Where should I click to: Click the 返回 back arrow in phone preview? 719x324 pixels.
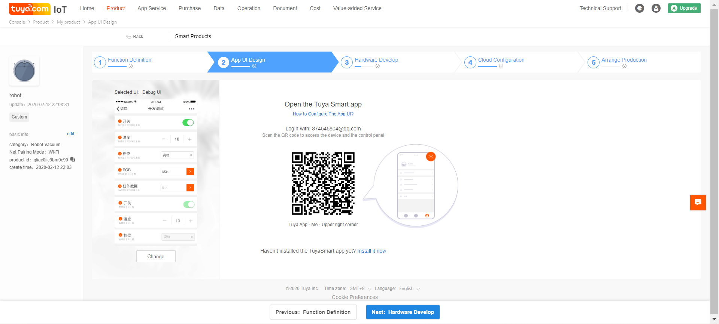coord(122,109)
